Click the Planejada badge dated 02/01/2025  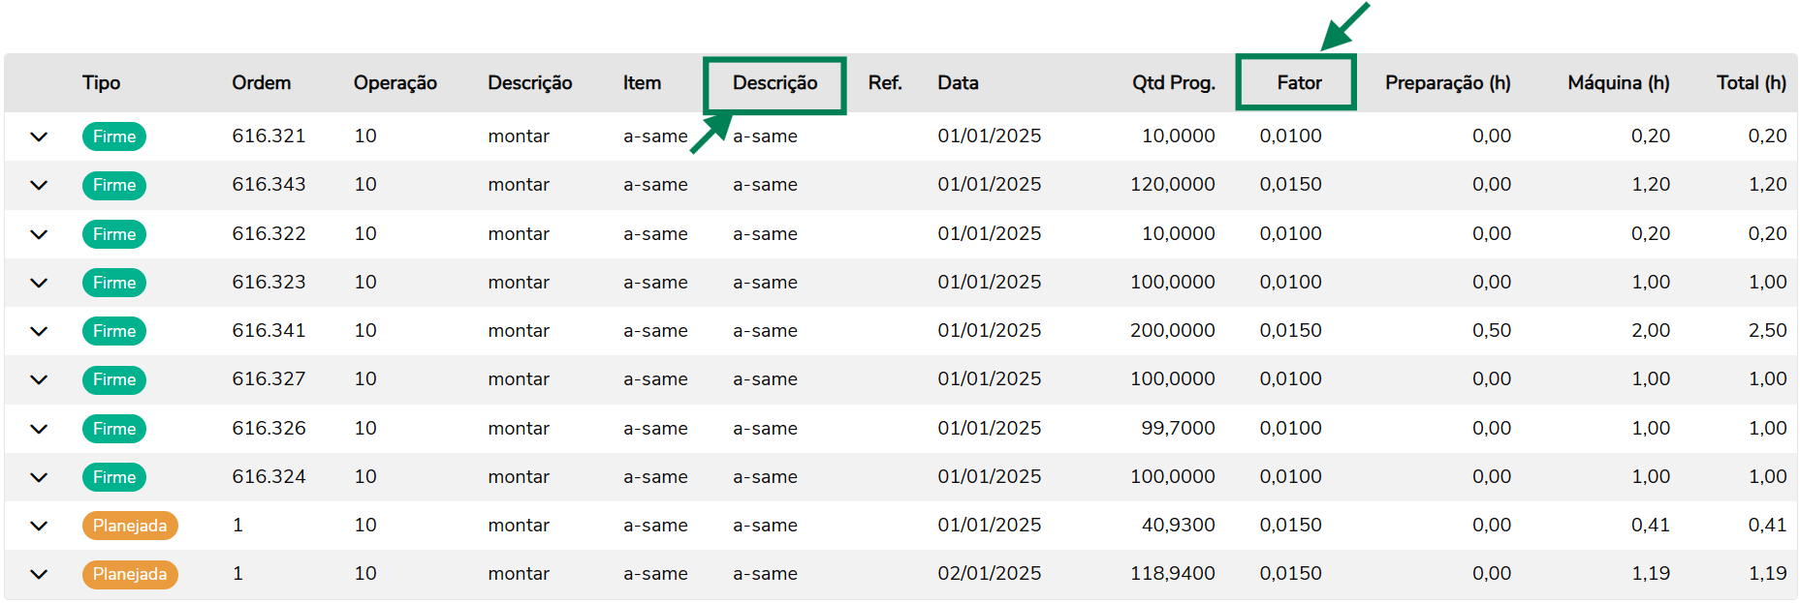click(130, 574)
